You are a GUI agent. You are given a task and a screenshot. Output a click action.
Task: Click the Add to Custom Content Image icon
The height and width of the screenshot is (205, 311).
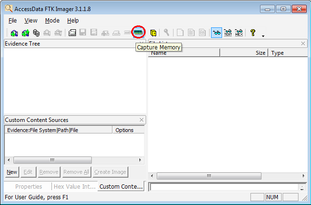click(x=105, y=33)
